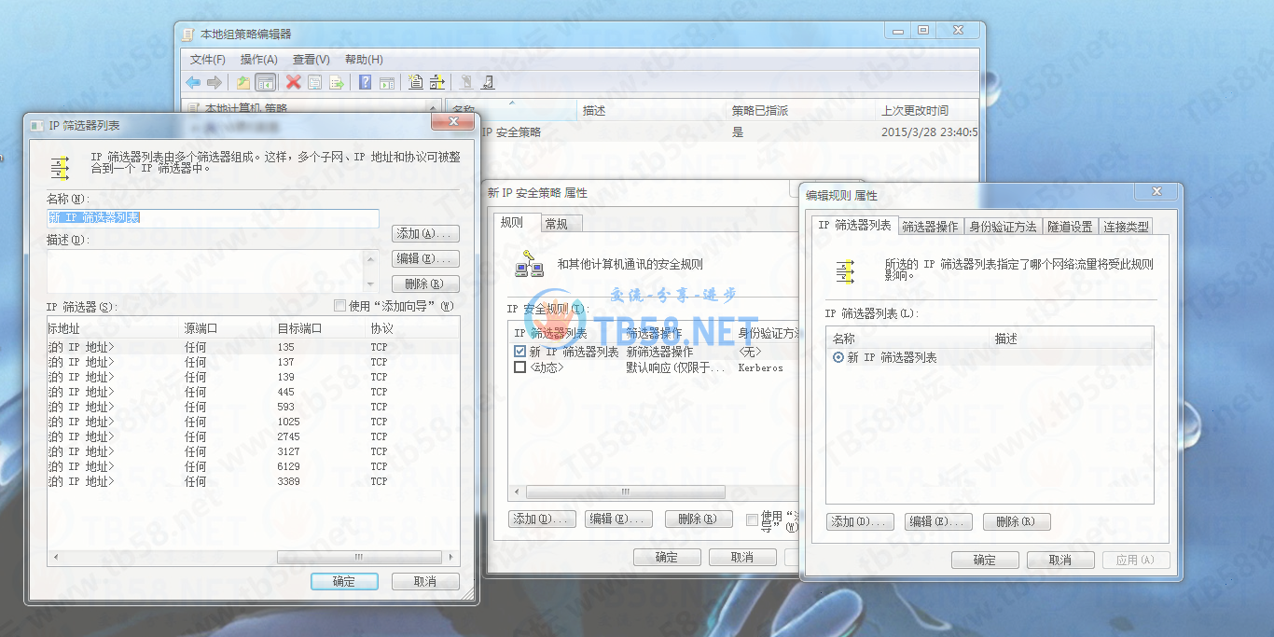The image size is (1274, 637).
Task: Click the export list toolbar icon
Action: click(337, 82)
